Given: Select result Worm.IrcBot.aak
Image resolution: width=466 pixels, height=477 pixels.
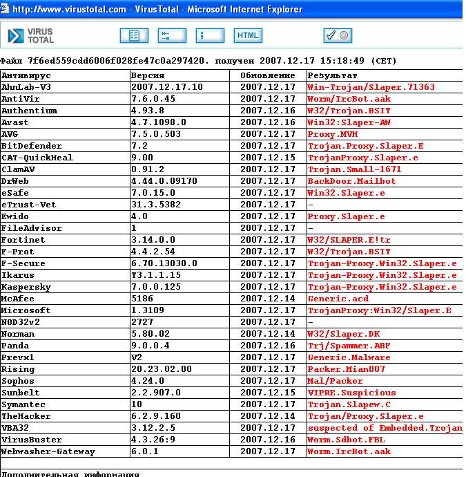Looking at the screenshot, I should pyautogui.click(x=349, y=451).
